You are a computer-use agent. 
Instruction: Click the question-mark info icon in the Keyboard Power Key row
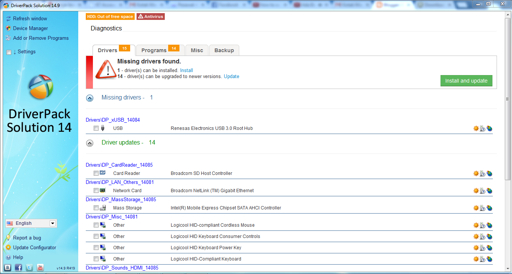coord(483,248)
